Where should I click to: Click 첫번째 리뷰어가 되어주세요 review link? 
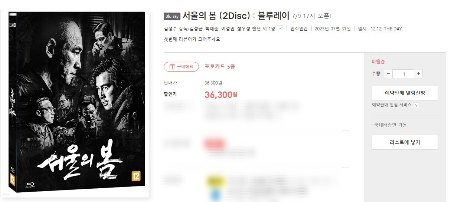(x=192, y=39)
